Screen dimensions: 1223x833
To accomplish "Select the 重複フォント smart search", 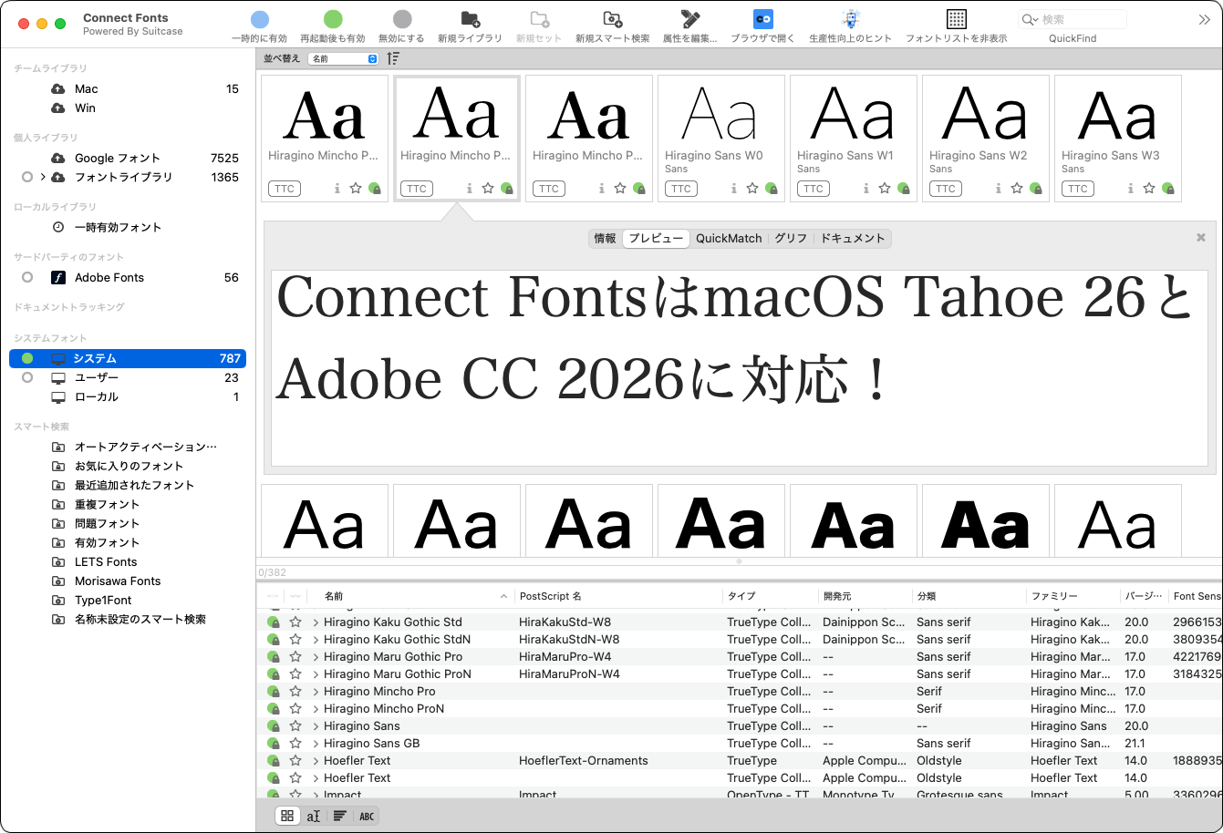I will point(128,505).
